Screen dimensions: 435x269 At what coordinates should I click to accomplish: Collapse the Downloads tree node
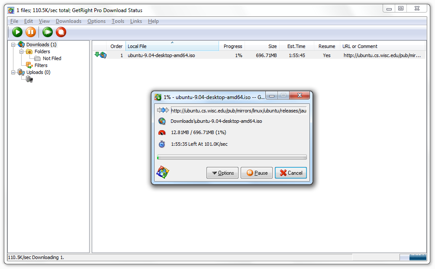coord(13,45)
